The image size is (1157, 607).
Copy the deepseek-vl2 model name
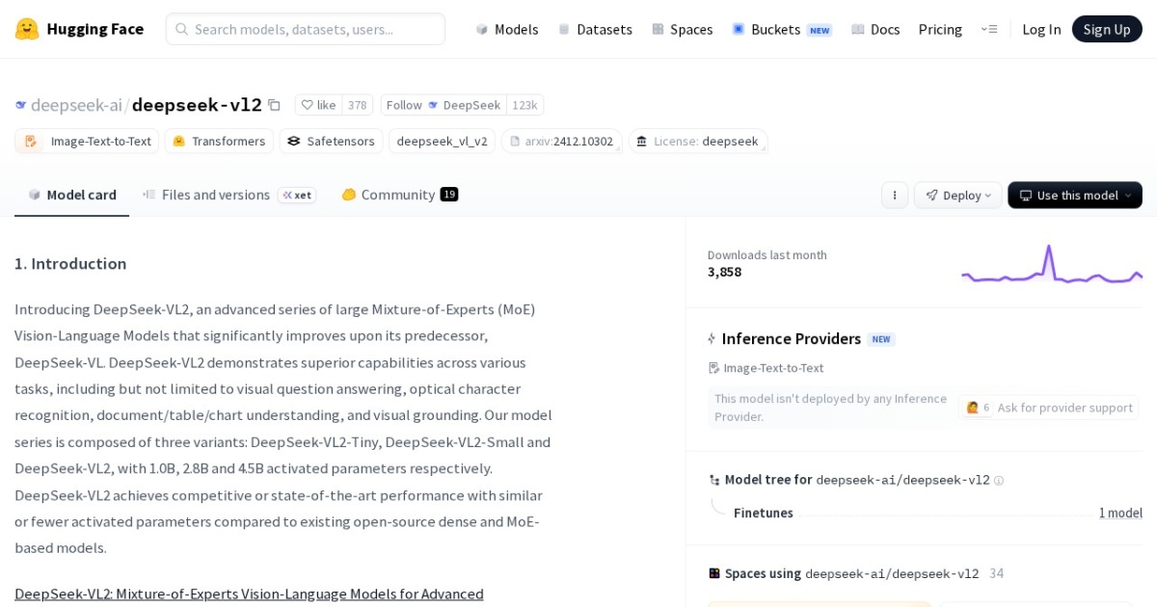pyautogui.click(x=275, y=104)
